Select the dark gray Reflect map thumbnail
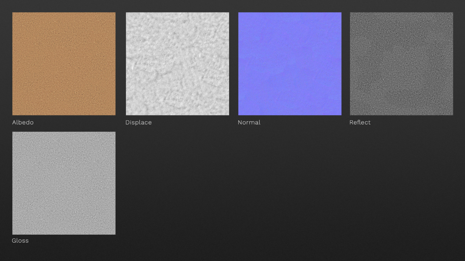The width and height of the screenshot is (465, 261). pos(401,64)
